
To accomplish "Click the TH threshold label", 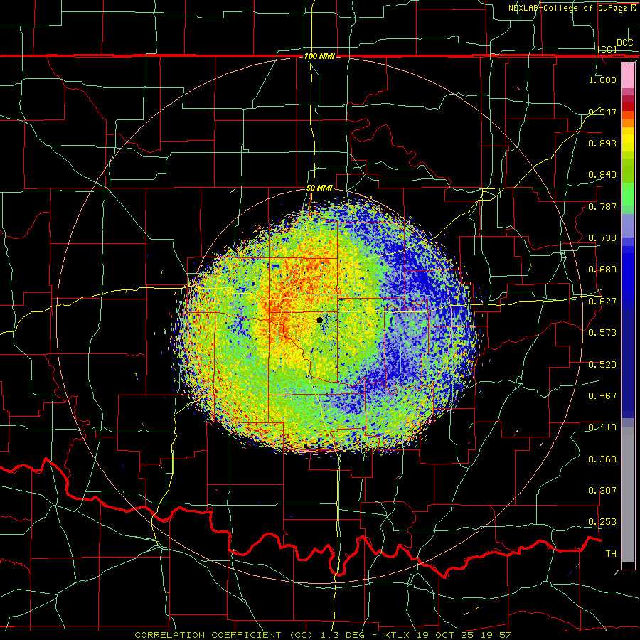I will coord(611,554).
